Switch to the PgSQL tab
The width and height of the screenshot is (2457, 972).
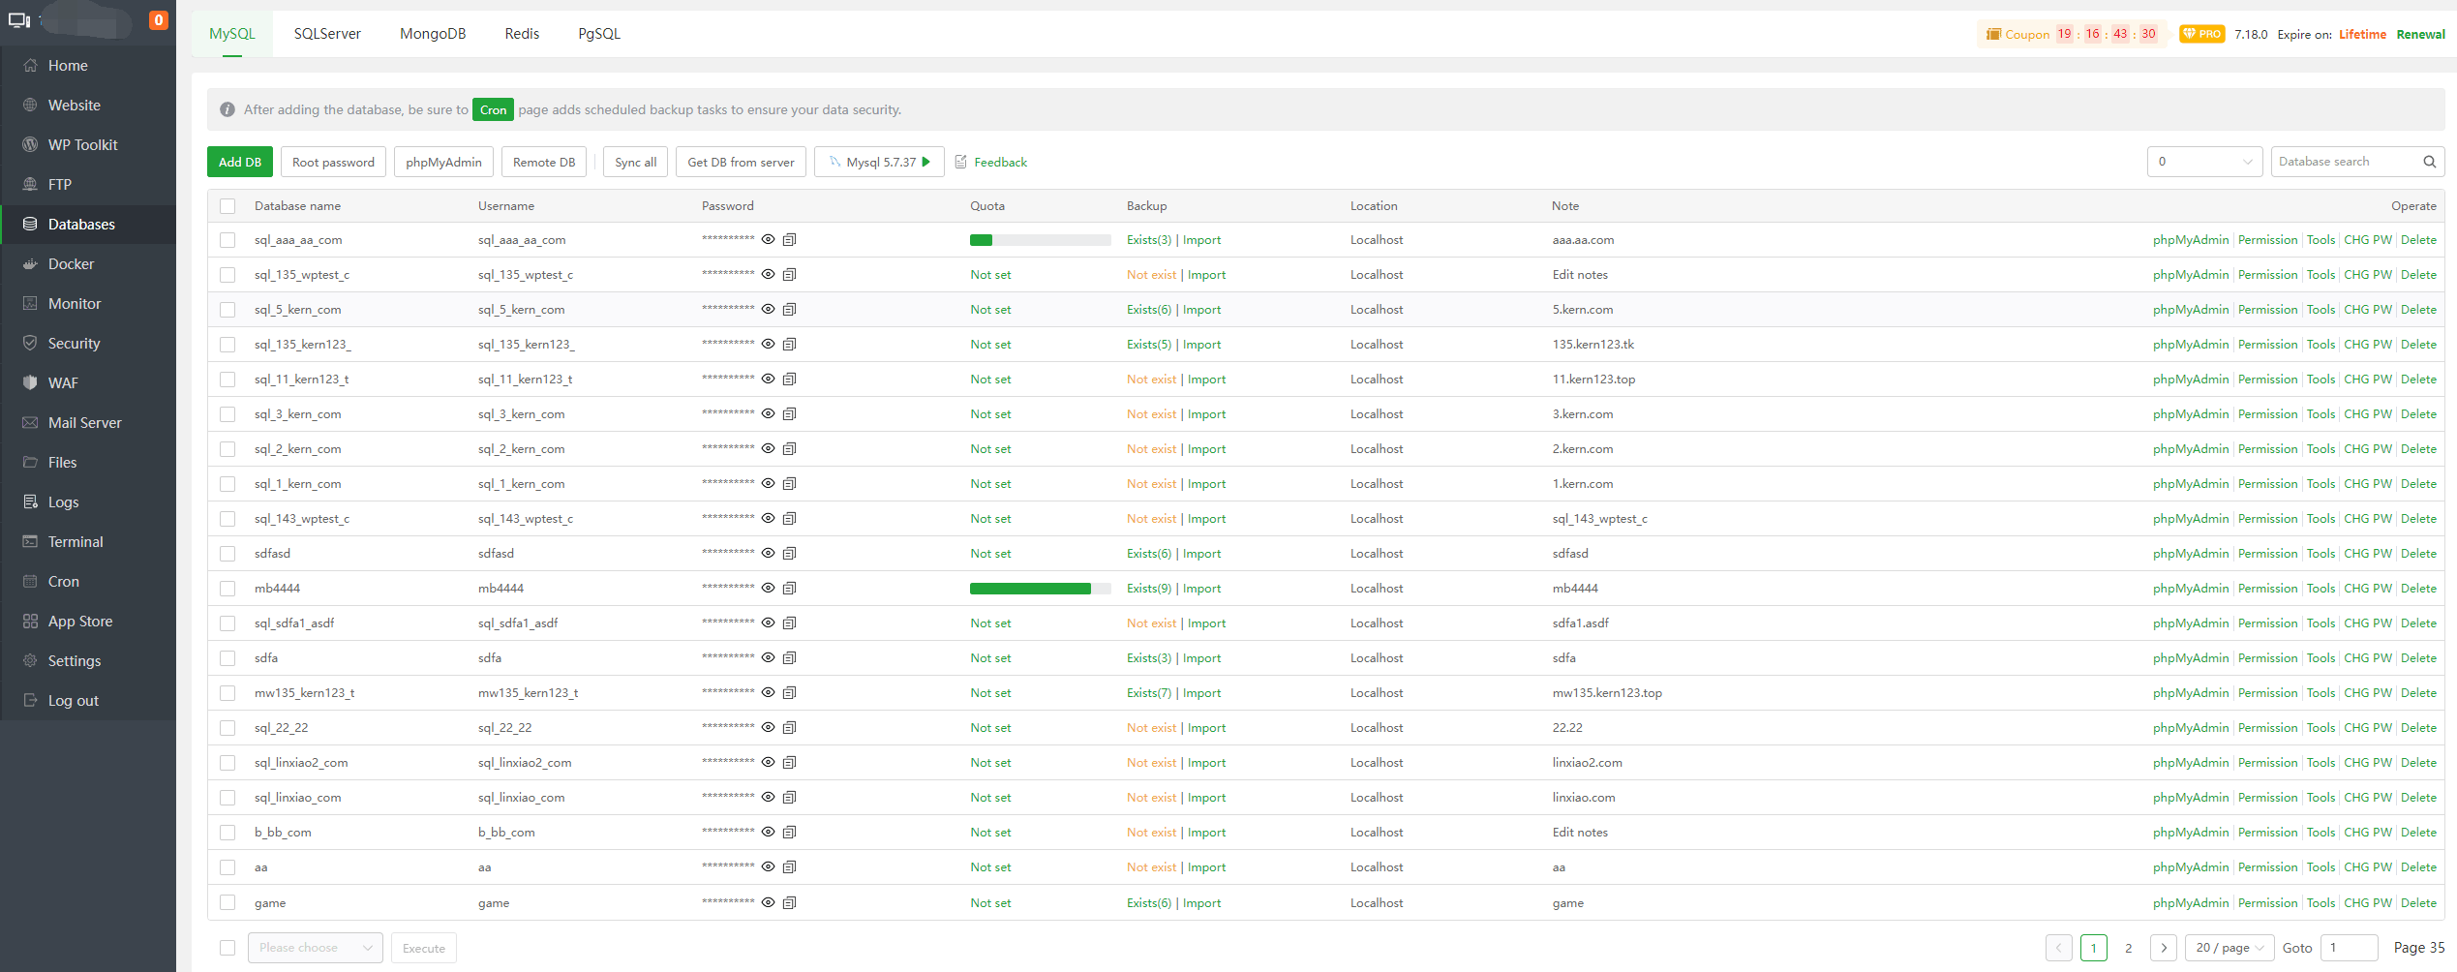(x=599, y=34)
